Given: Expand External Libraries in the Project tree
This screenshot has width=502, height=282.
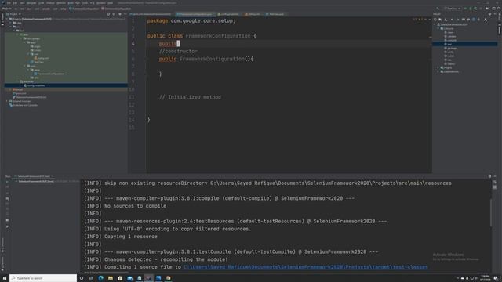Looking at the screenshot, I should 7,101.
